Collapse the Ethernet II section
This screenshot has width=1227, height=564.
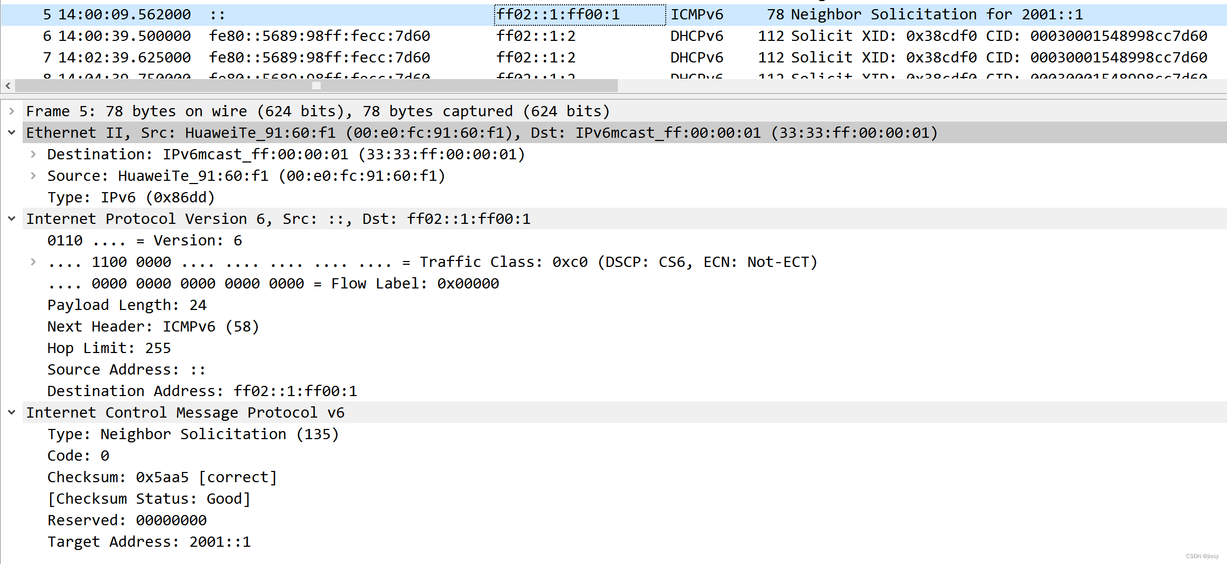click(12, 132)
